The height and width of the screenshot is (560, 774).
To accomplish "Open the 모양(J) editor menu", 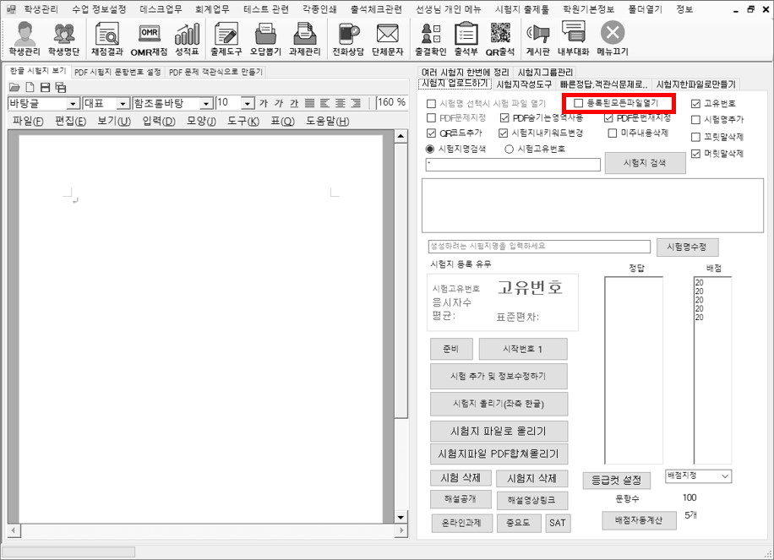I will pyautogui.click(x=201, y=121).
